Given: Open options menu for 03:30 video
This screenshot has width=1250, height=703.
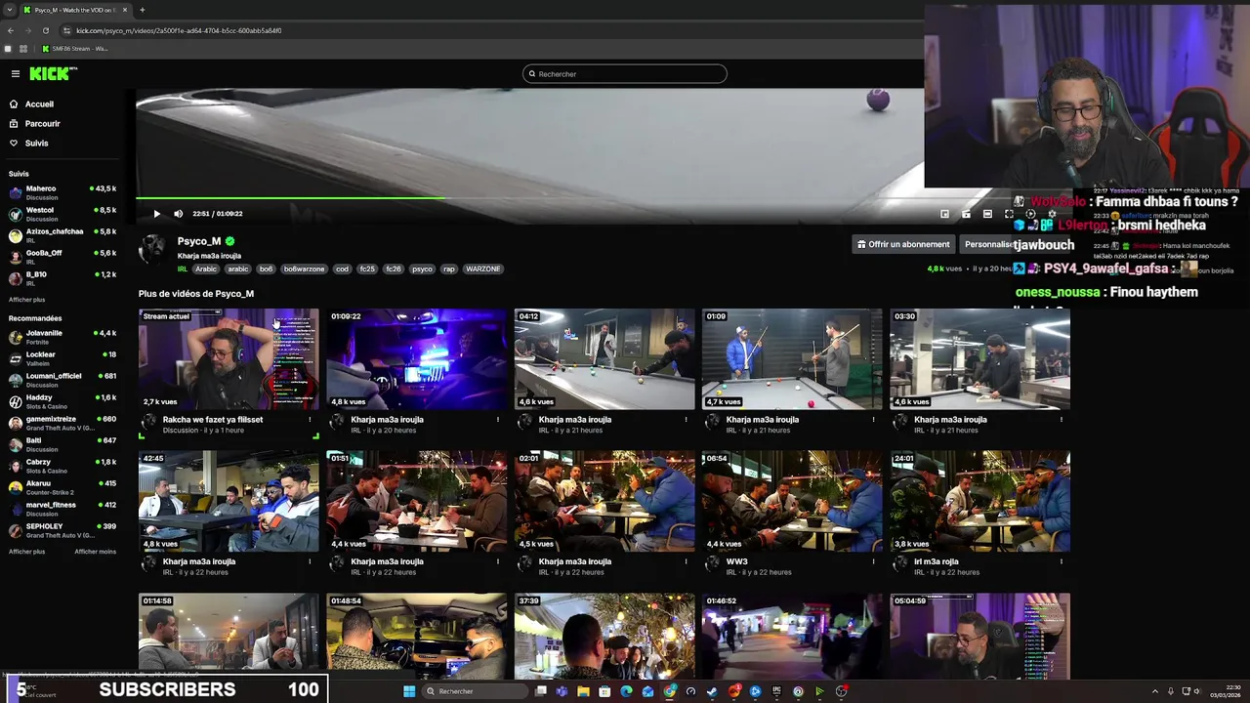Looking at the screenshot, I should click(x=1062, y=420).
